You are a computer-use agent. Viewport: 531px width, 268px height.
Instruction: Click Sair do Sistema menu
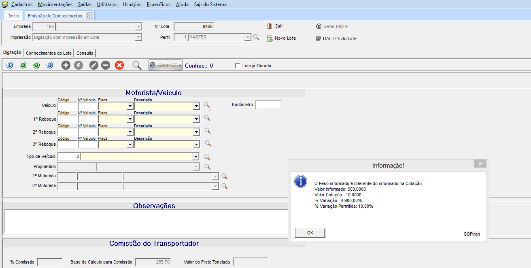(x=210, y=4)
